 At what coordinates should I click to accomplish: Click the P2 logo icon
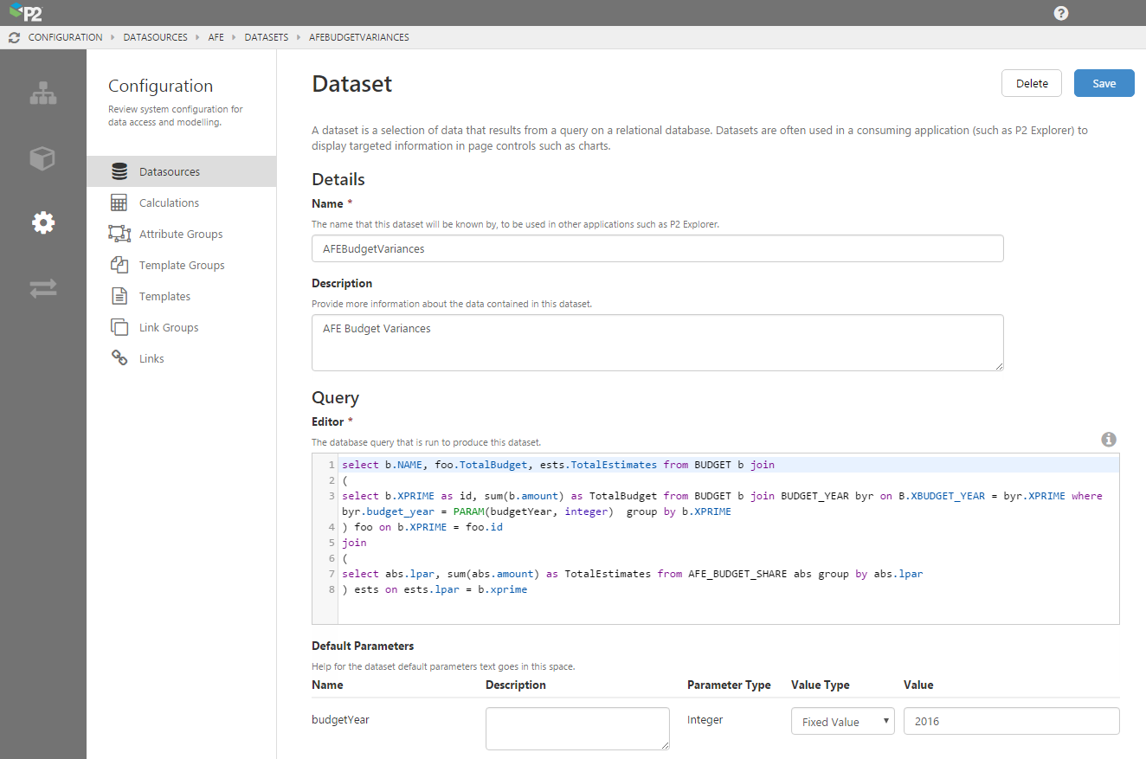pyautogui.click(x=26, y=13)
